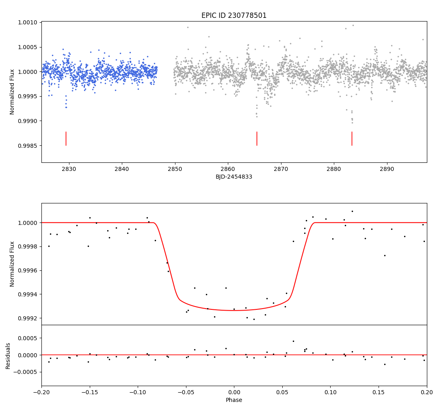This screenshot has width=435, height=406.
Task: Click red transit marker near BJD 2865
Action: coord(257,139)
